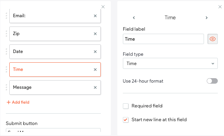The height and width of the screenshot is (136, 224).
Task: Click the drag handle next to Message field
Action: pyautogui.click(x=7, y=87)
